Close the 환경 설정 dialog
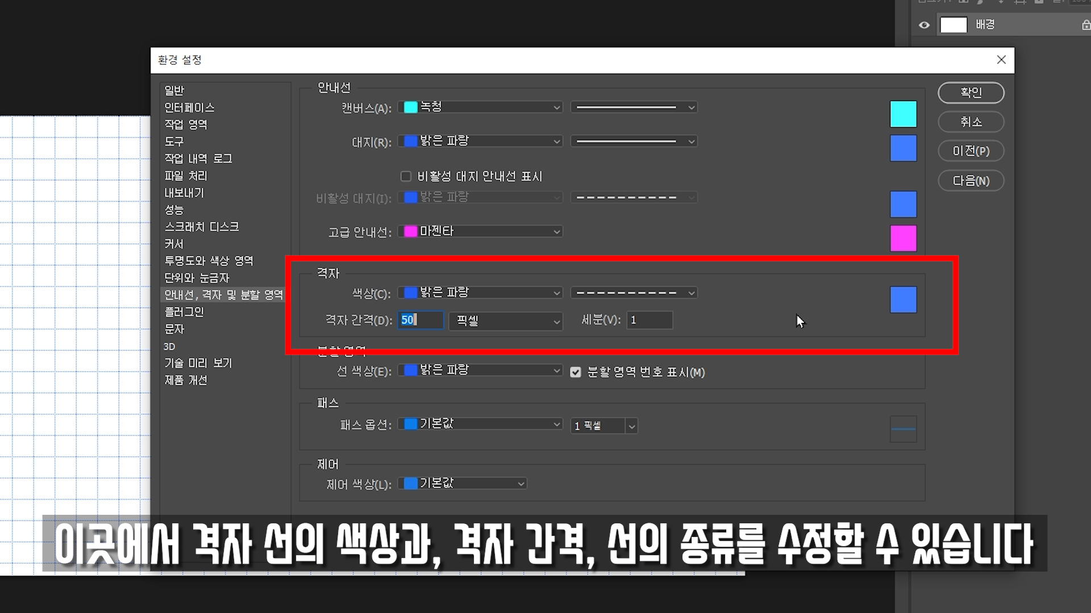The height and width of the screenshot is (613, 1091). tap(1001, 60)
